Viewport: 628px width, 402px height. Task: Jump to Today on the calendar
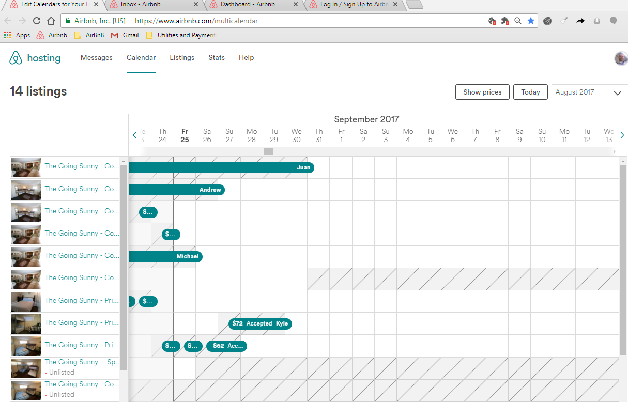530,92
